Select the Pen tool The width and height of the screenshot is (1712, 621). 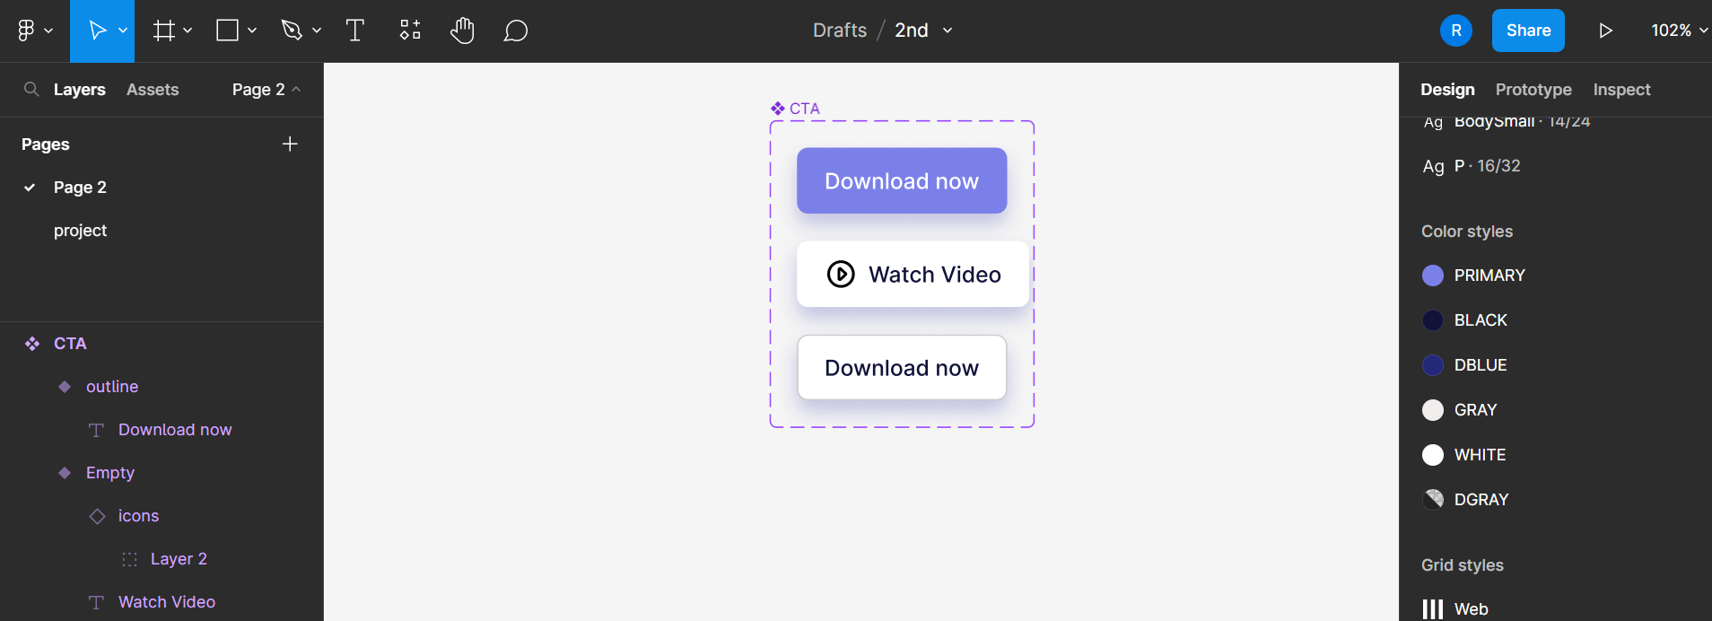[x=292, y=31]
